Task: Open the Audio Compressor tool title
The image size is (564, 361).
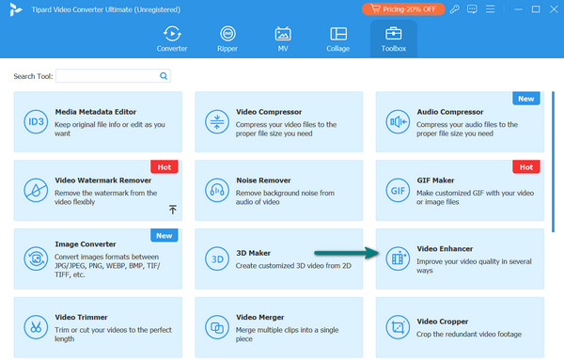Action: click(x=450, y=112)
